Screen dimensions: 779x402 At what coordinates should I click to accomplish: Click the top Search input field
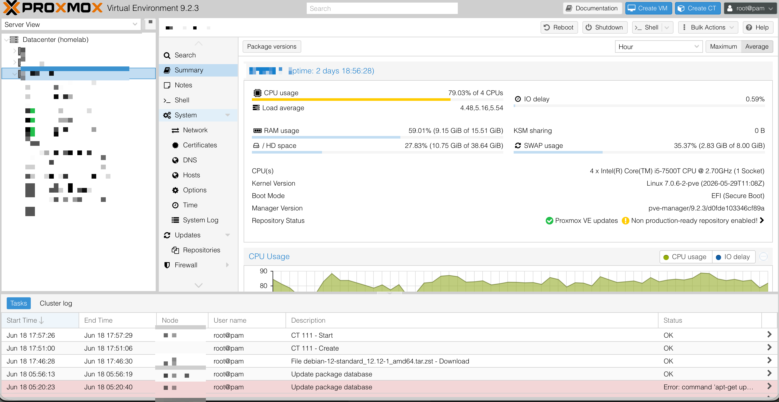[x=382, y=9]
